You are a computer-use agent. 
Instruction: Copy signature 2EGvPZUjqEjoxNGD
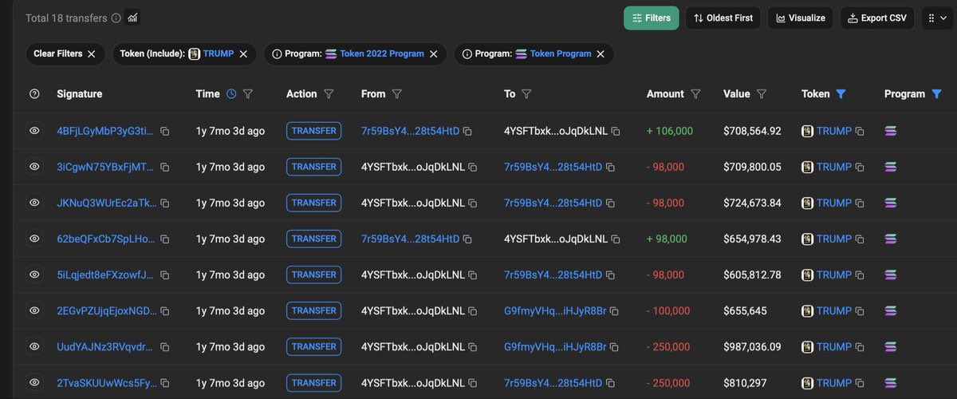165,310
